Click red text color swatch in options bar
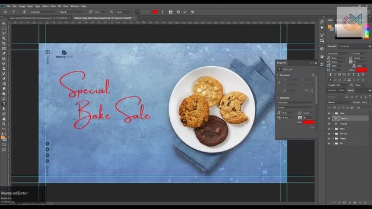 pyautogui.click(x=155, y=12)
